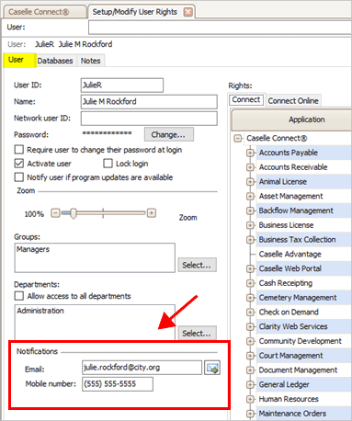Toggle Notify user if program updates are available
352x421 pixels.
tap(19, 177)
